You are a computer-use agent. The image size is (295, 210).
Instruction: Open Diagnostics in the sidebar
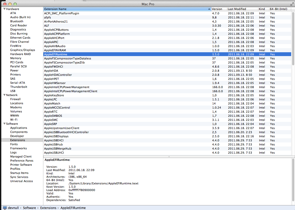(18, 29)
